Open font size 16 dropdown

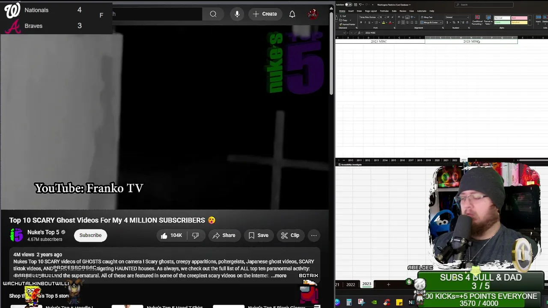tap(385, 17)
